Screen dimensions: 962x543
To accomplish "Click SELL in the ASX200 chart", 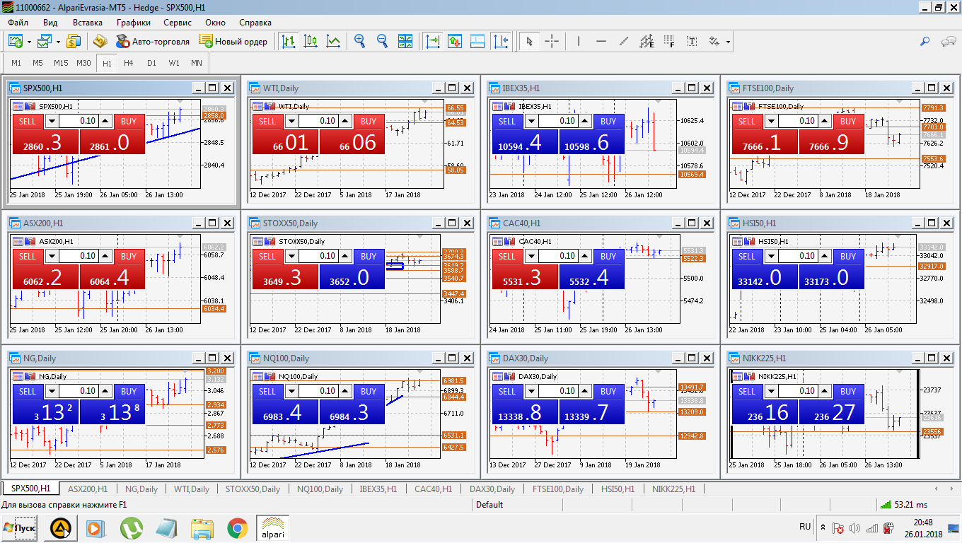I will [x=28, y=256].
